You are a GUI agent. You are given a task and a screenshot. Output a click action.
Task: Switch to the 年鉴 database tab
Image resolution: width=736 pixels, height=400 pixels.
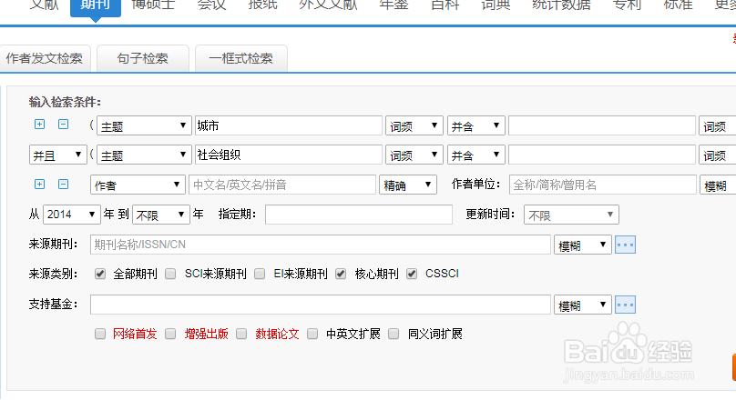pos(394,5)
